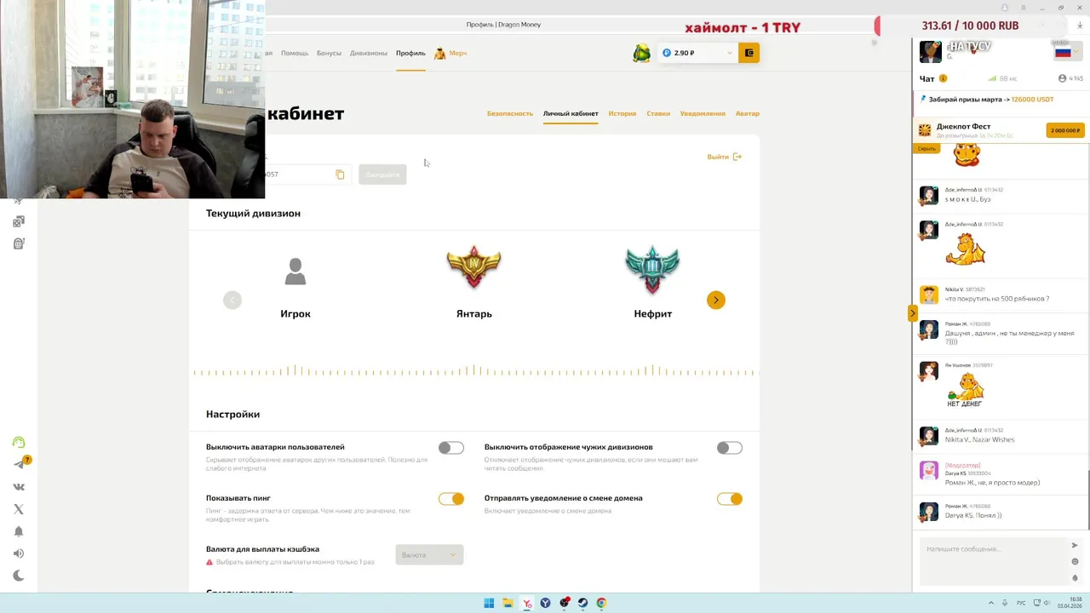
Task: View online users count icon
Action: (x=1062, y=78)
